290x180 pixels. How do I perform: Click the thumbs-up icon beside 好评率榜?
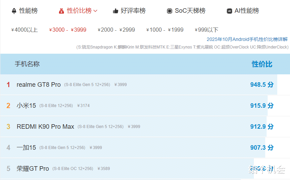click(116, 11)
